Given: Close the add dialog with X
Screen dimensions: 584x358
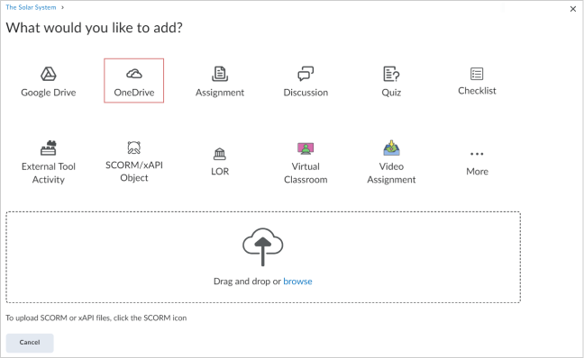Looking at the screenshot, I should (x=573, y=9).
